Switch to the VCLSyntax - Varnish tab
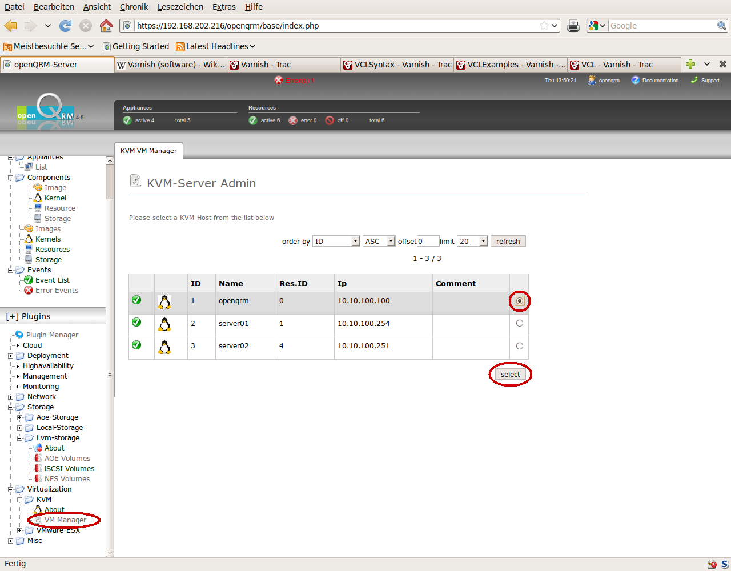The width and height of the screenshot is (731, 571). click(x=397, y=65)
